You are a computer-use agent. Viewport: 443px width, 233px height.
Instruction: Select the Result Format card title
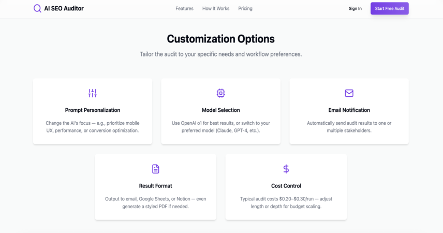tap(155, 186)
